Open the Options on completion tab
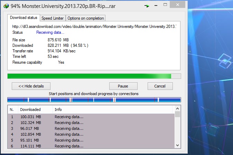Image resolution: width=233 pixels, height=155 pixels. (86, 18)
